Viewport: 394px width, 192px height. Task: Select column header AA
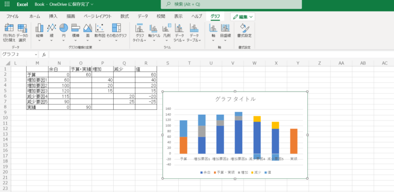(341, 64)
